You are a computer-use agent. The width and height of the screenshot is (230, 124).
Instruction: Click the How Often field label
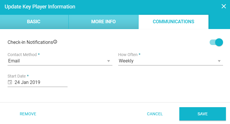point(128,55)
